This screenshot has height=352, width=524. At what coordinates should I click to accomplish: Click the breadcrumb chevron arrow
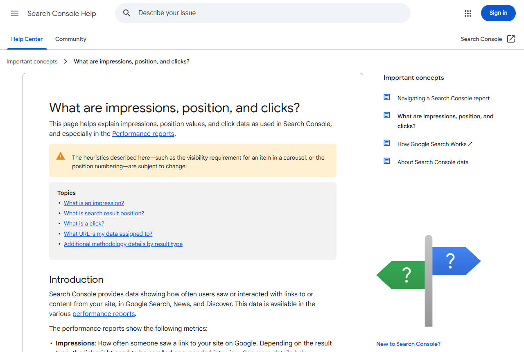(x=65, y=61)
